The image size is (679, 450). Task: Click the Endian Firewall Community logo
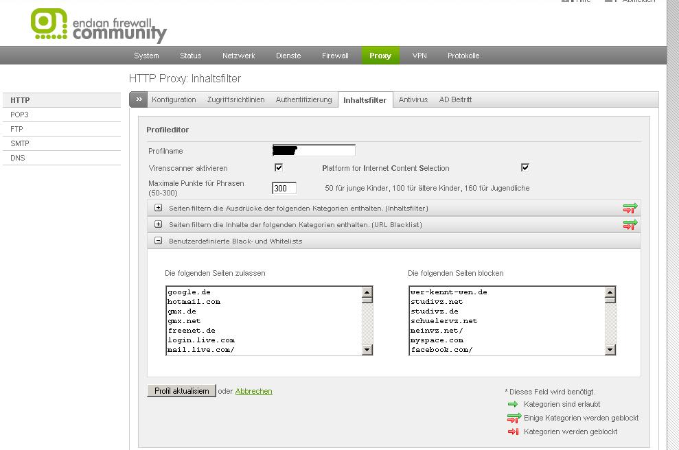pyautogui.click(x=98, y=25)
